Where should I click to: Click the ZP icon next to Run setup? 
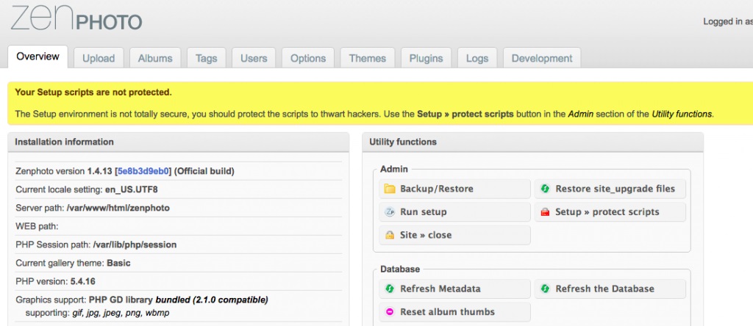(390, 212)
